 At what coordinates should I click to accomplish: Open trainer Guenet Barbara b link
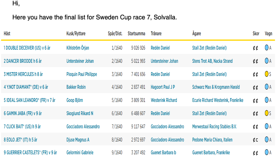pyautogui.click(x=163, y=153)
